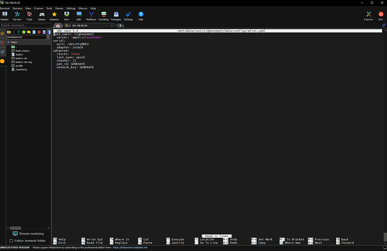Open the Macros menu
The height and width of the screenshot is (251, 387).
[x=83, y=8]
